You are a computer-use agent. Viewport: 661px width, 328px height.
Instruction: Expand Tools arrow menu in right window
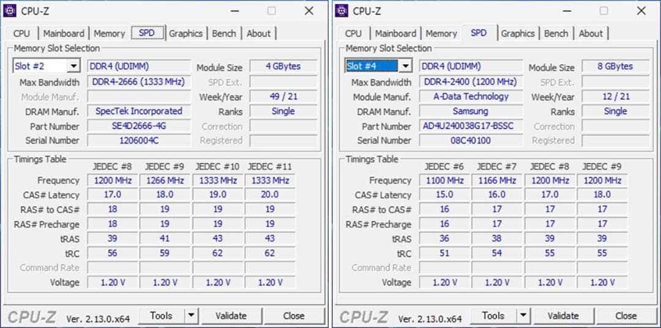click(x=523, y=315)
